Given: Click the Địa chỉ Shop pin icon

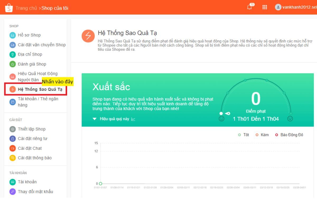Looking at the screenshot, I should (x=13, y=54).
